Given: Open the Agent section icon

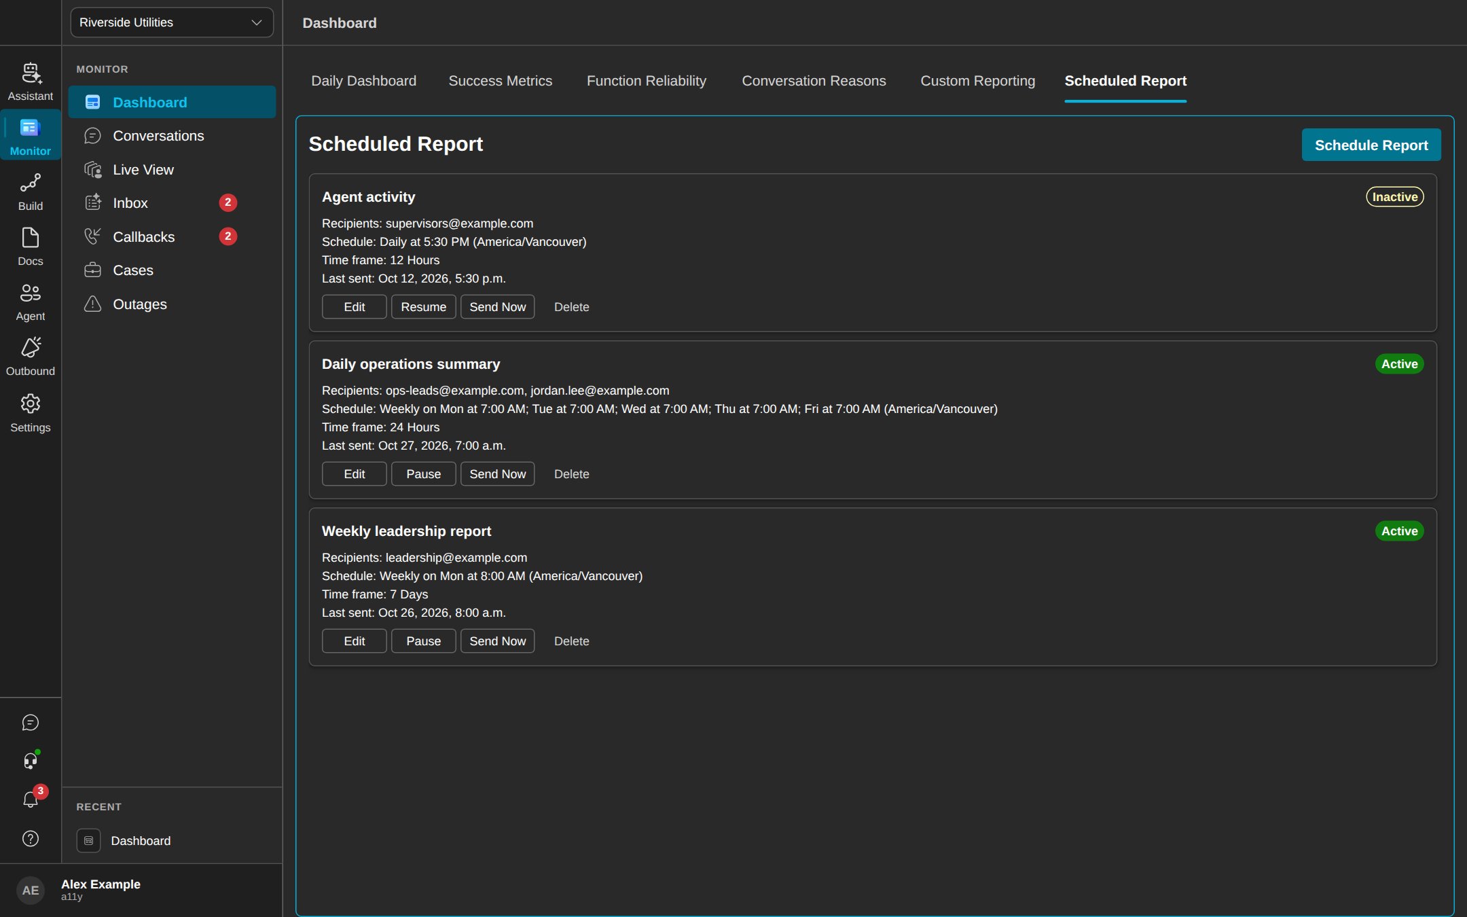Looking at the screenshot, I should pos(31,293).
